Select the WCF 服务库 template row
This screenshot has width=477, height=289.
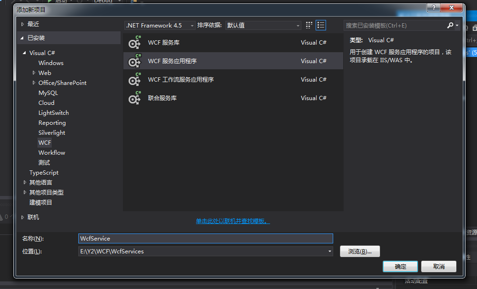[233, 43]
